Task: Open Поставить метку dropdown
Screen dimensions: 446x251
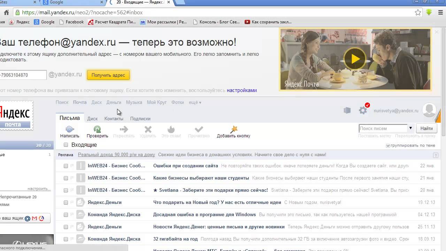Action: point(375,136)
